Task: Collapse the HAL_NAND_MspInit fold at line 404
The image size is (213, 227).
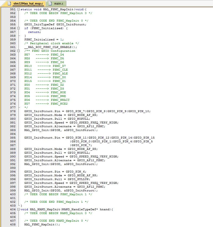Action: tap(18, 209)
